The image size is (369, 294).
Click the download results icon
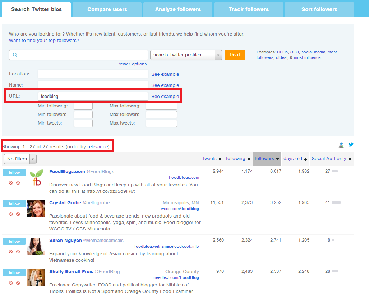pos(341,145)
